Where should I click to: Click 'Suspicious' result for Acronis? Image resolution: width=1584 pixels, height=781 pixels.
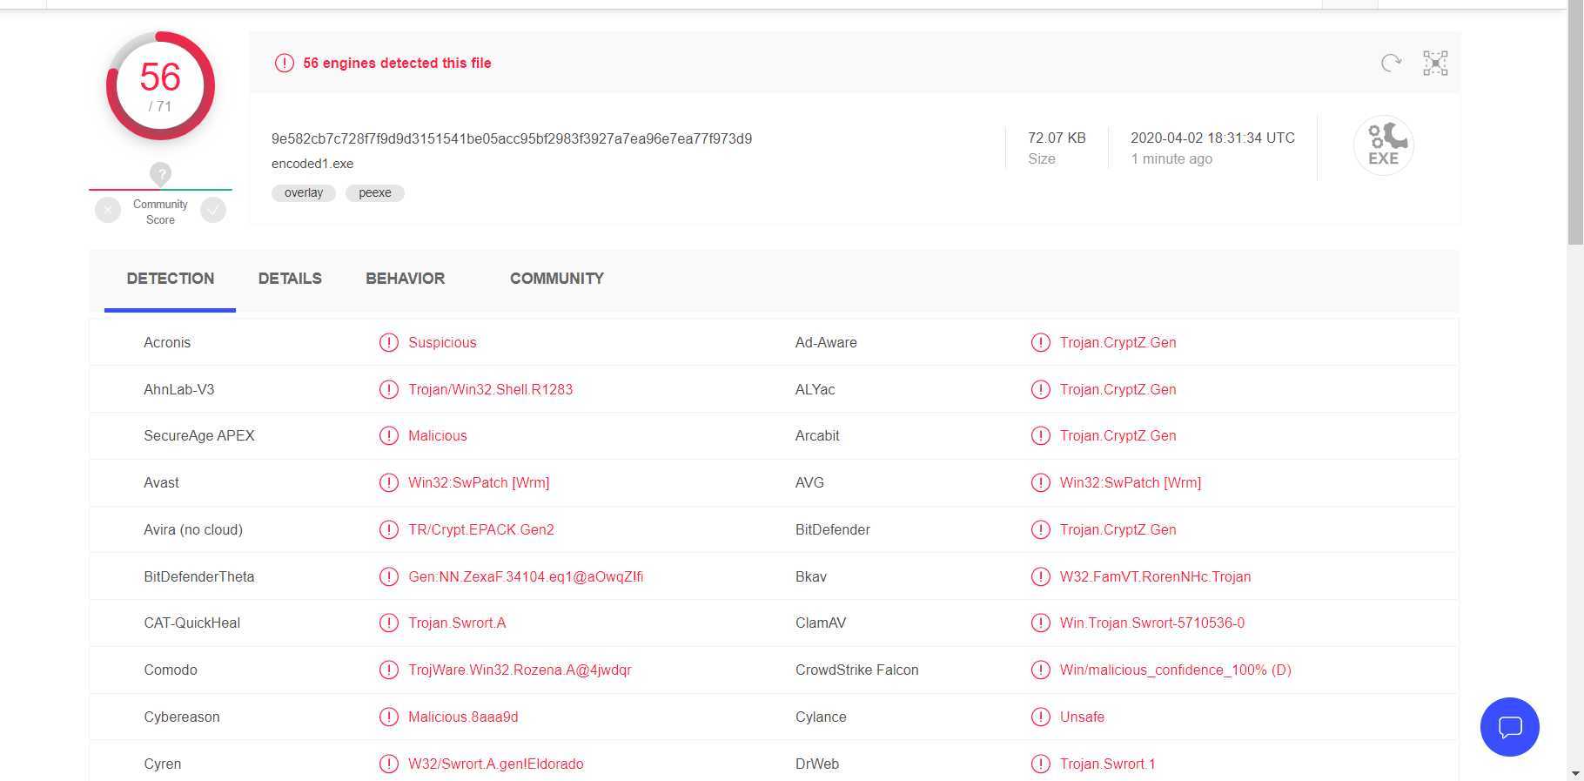pos(442,342)
